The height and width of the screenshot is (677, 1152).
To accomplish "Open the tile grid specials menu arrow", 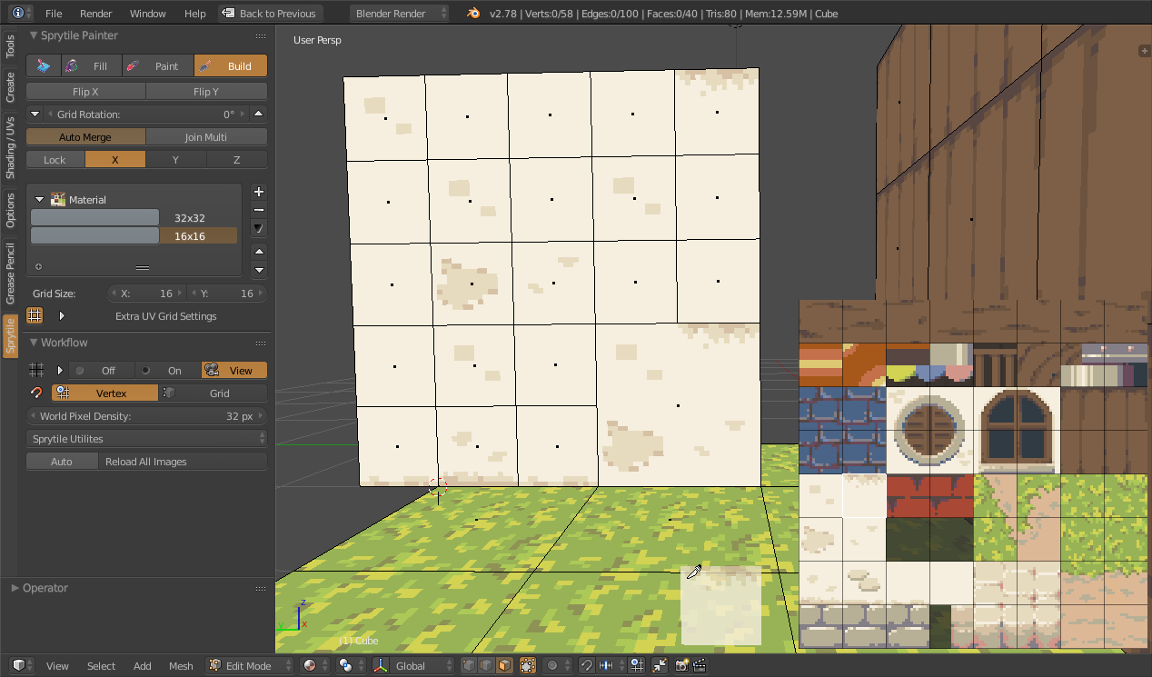I will (259, 228).
